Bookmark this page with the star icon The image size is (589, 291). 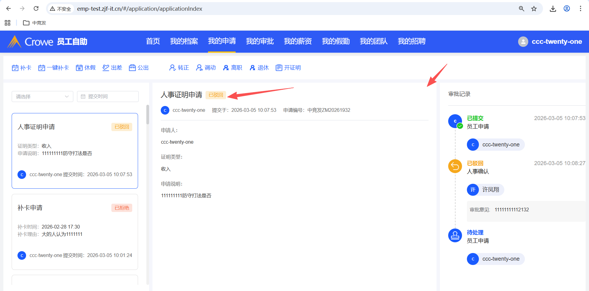point(534,9)
